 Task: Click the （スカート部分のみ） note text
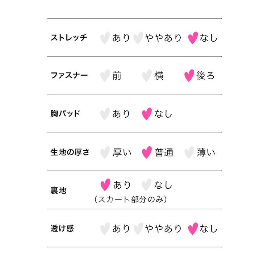[x=130, y=199]
